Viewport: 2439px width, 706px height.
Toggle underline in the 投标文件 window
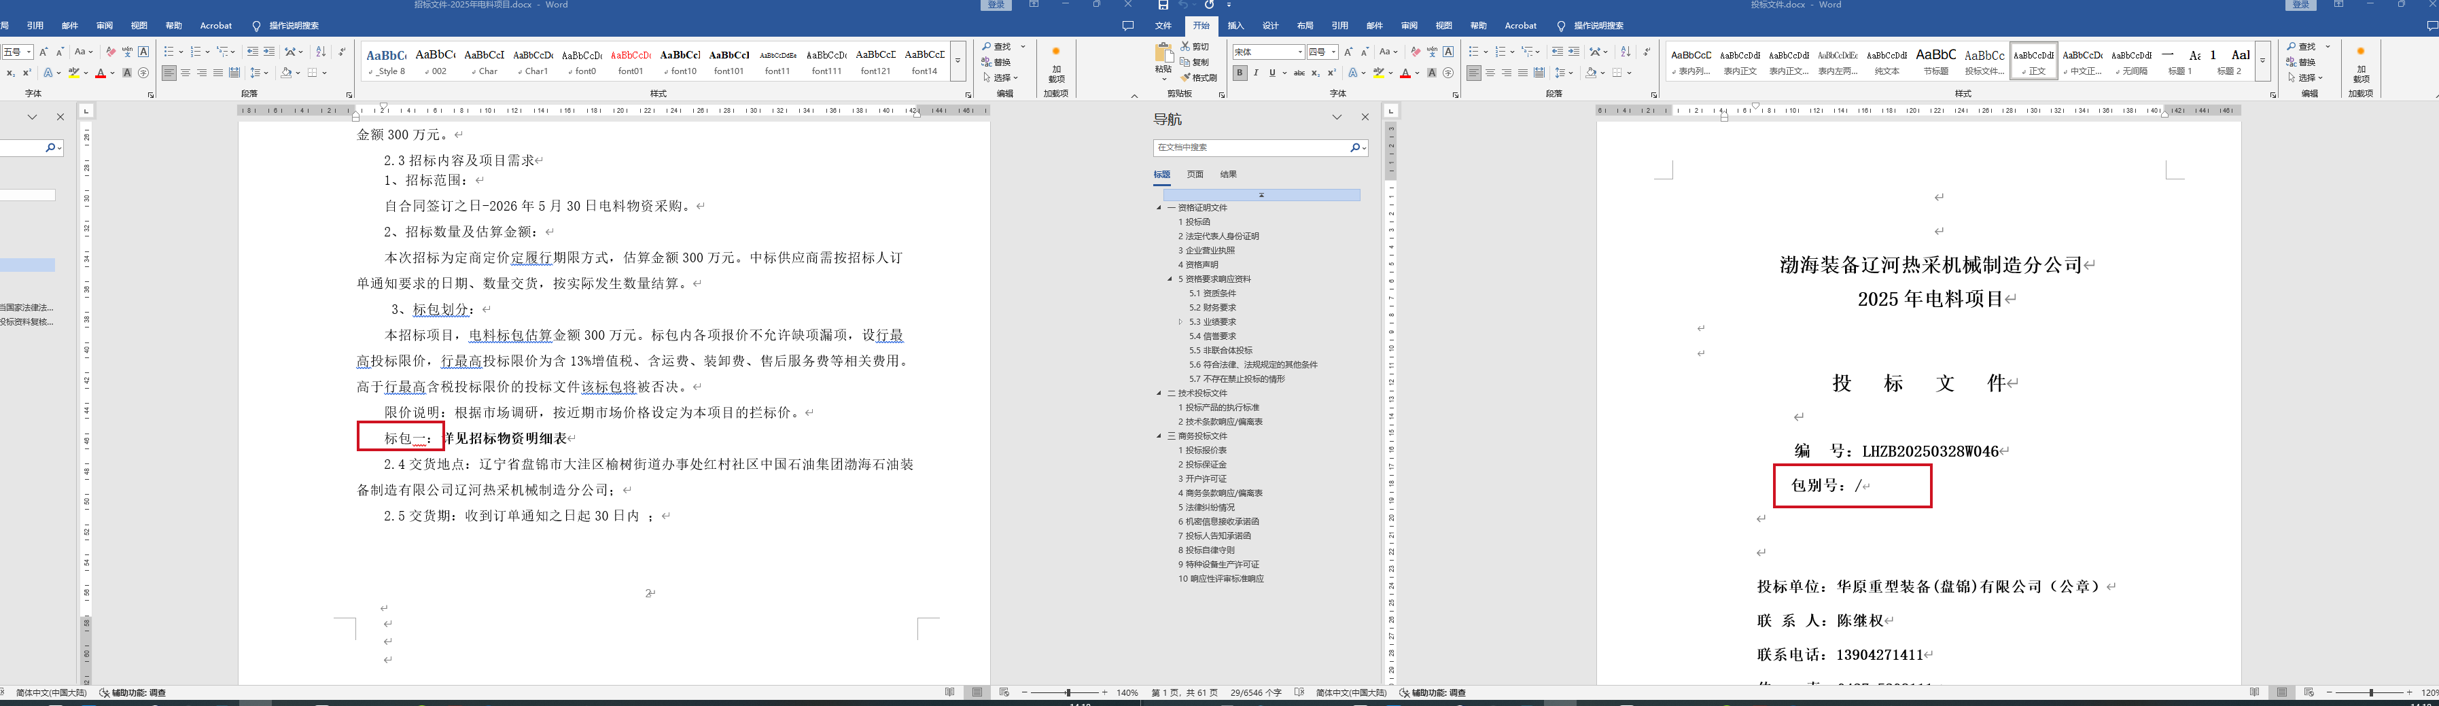tap(1273, 73)
